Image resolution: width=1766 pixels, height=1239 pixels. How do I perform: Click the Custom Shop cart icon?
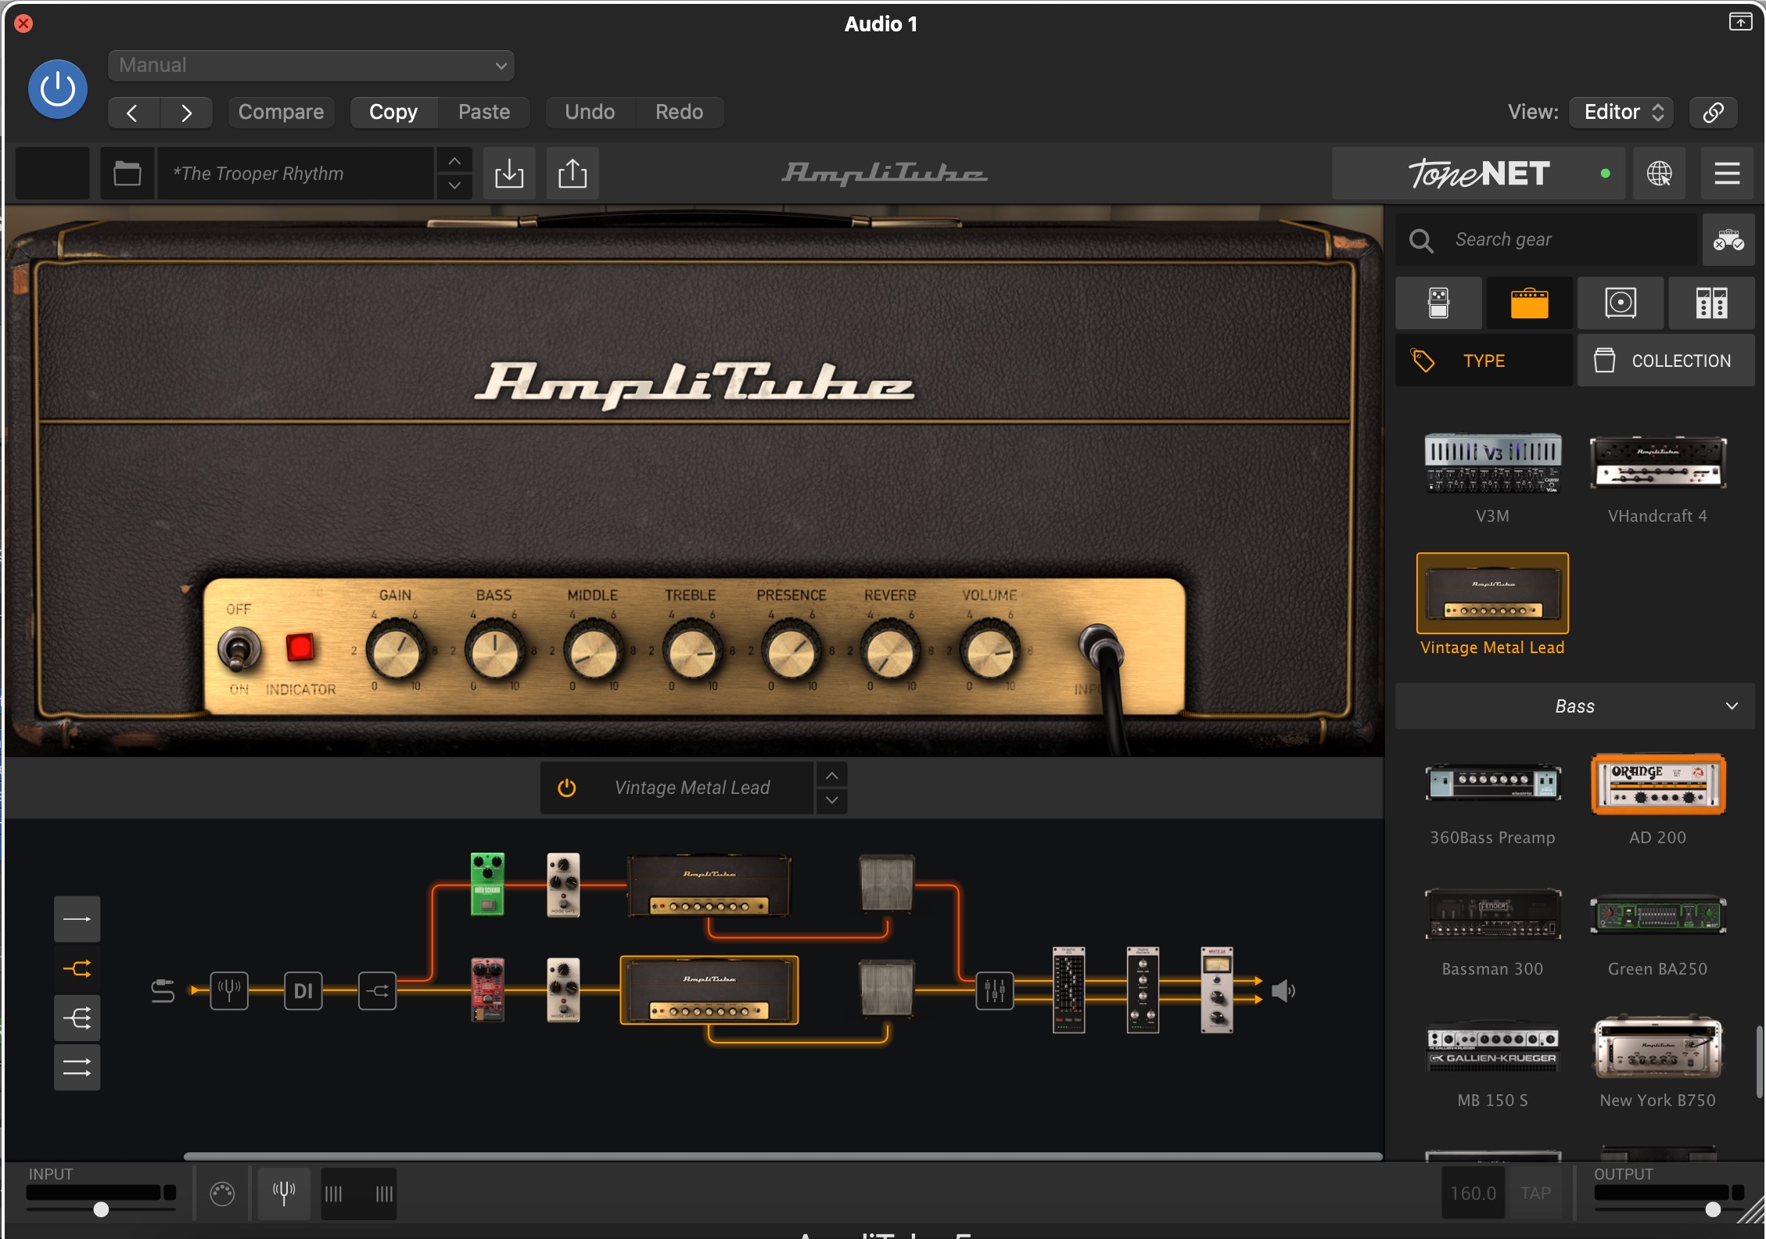(1728, 239)
